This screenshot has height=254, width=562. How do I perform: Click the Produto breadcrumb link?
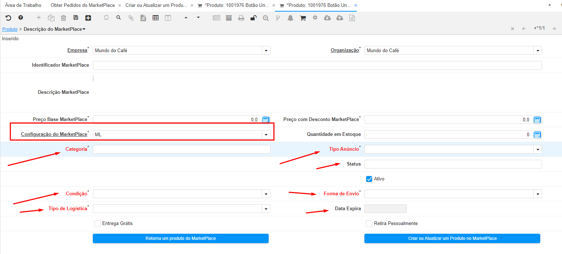tap(10, 29)
